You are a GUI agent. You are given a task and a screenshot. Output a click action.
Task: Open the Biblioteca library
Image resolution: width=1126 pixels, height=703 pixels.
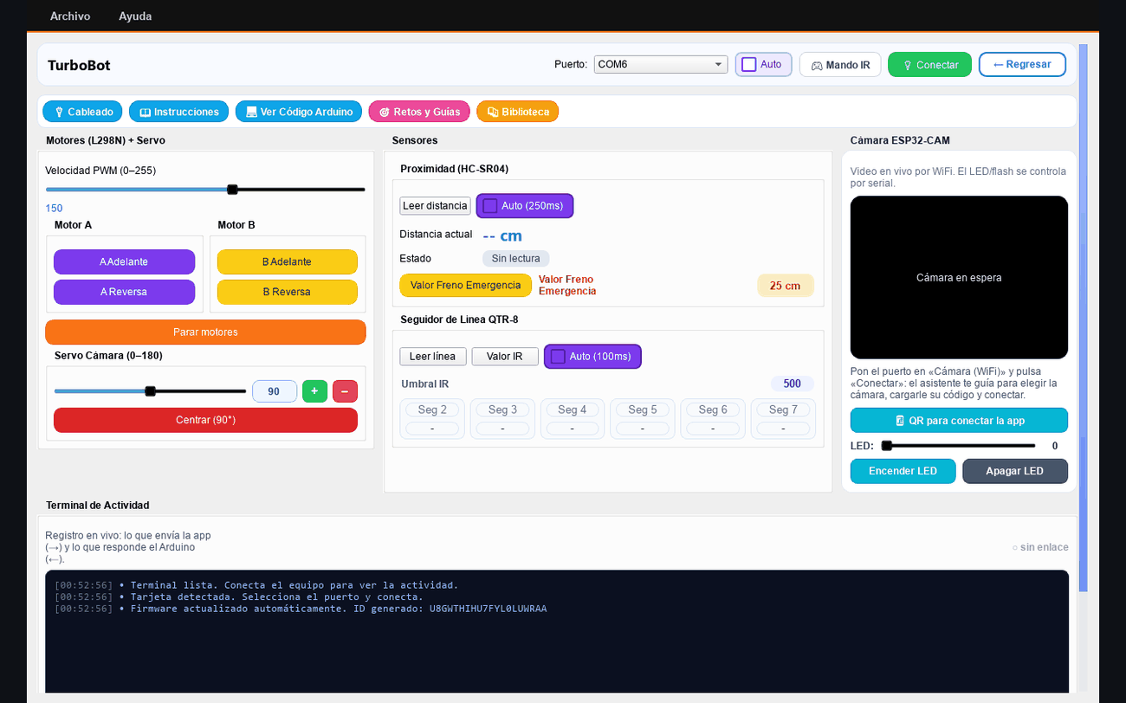click(518, 112)
